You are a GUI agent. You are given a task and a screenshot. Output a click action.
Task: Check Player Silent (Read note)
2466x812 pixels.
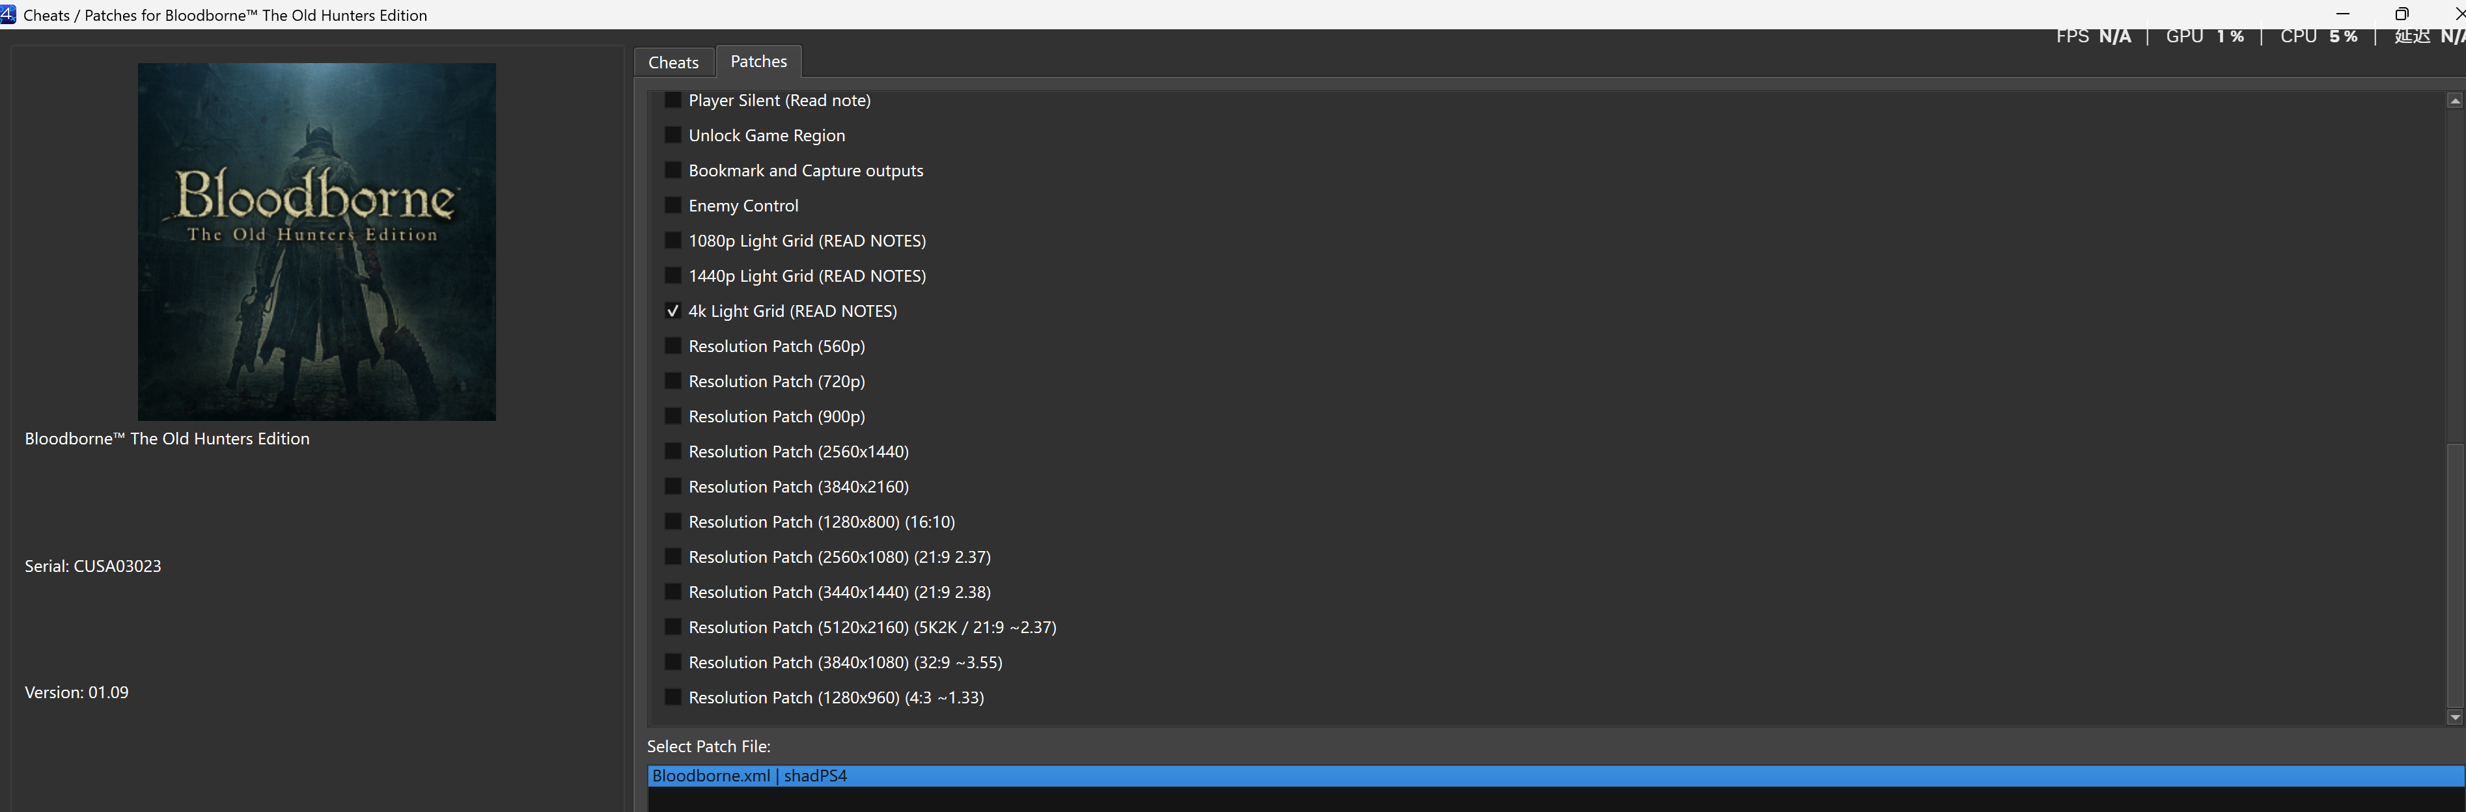(673, 100)
